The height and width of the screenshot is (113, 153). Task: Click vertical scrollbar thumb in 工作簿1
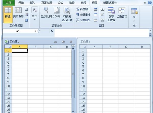[73, 74]
